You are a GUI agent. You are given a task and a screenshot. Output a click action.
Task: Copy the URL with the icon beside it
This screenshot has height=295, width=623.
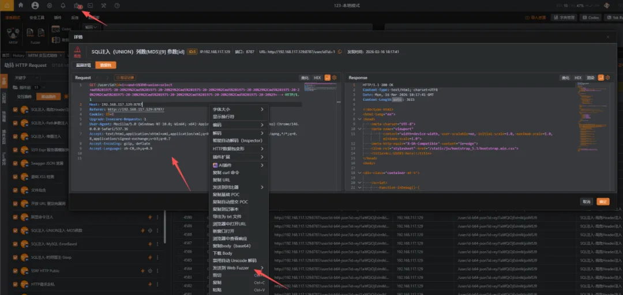pyautogui.click(x=340, y=52)
